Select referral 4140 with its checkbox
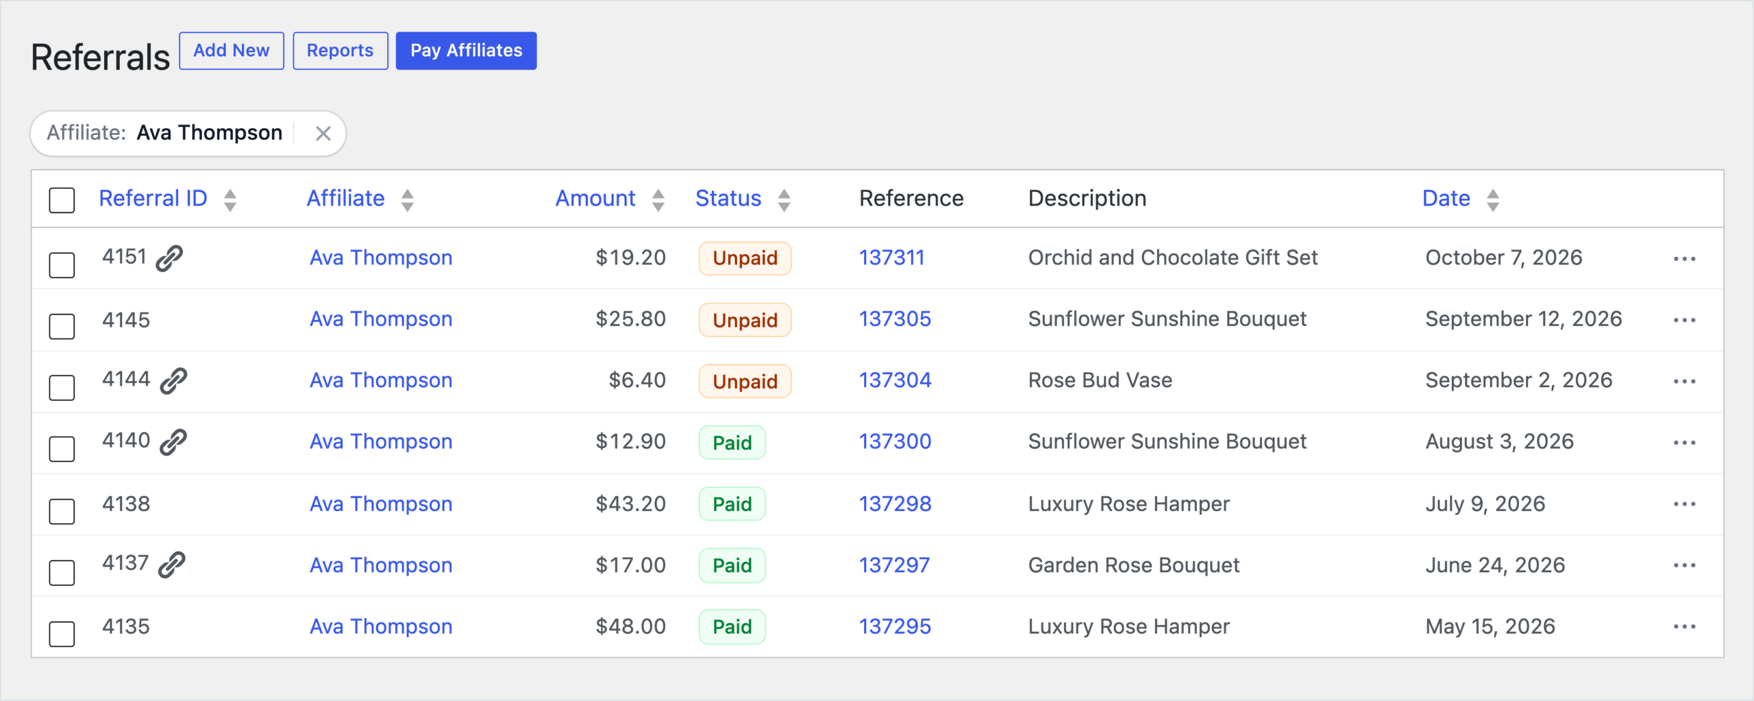The height and width of the screenshot is (701, 1754). tap(62, 449)
